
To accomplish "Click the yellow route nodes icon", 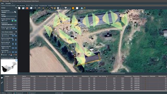I will coord(85,8).
